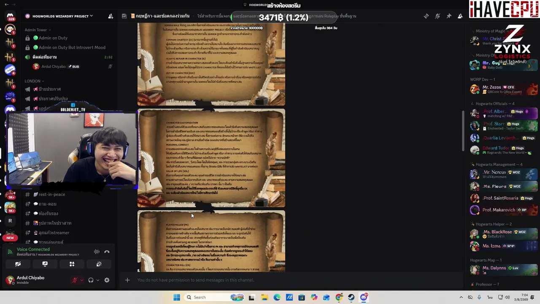Click the Voice Connected status text

33,250
